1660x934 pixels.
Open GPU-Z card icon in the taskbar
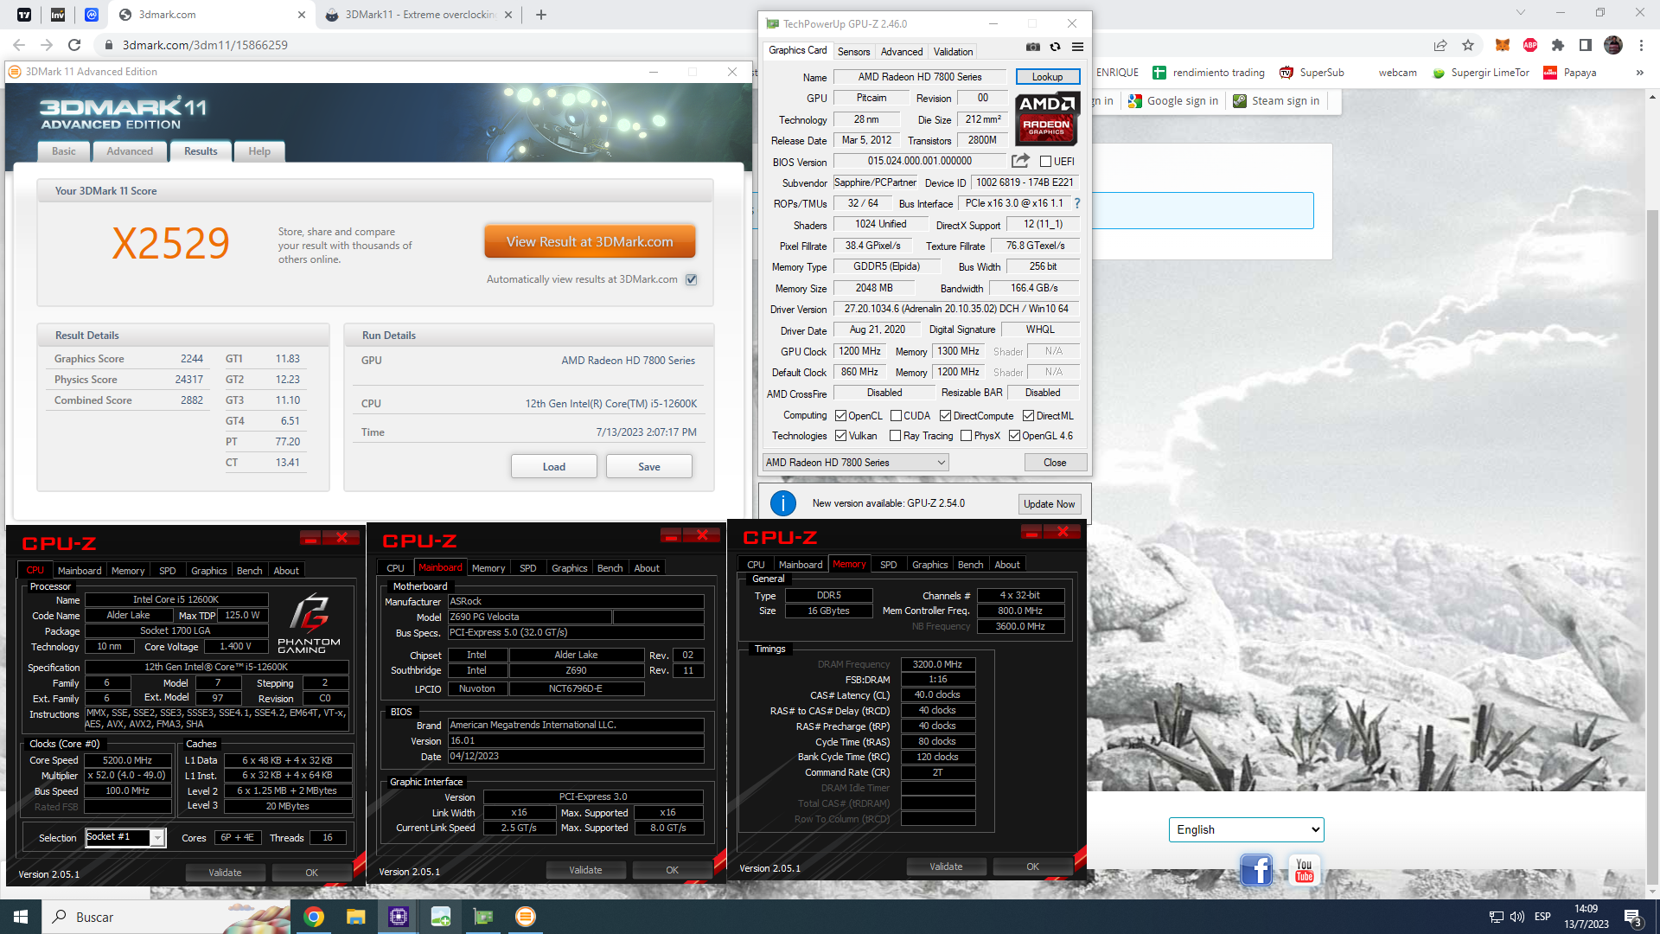coord(483,917)
